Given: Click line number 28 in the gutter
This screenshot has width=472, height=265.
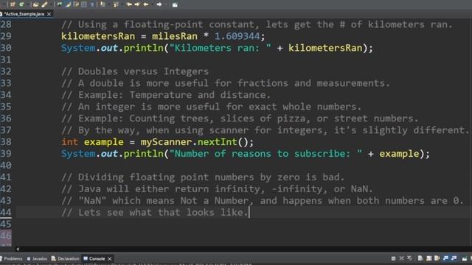Looking at the screenshot, I should click(6, 24).
